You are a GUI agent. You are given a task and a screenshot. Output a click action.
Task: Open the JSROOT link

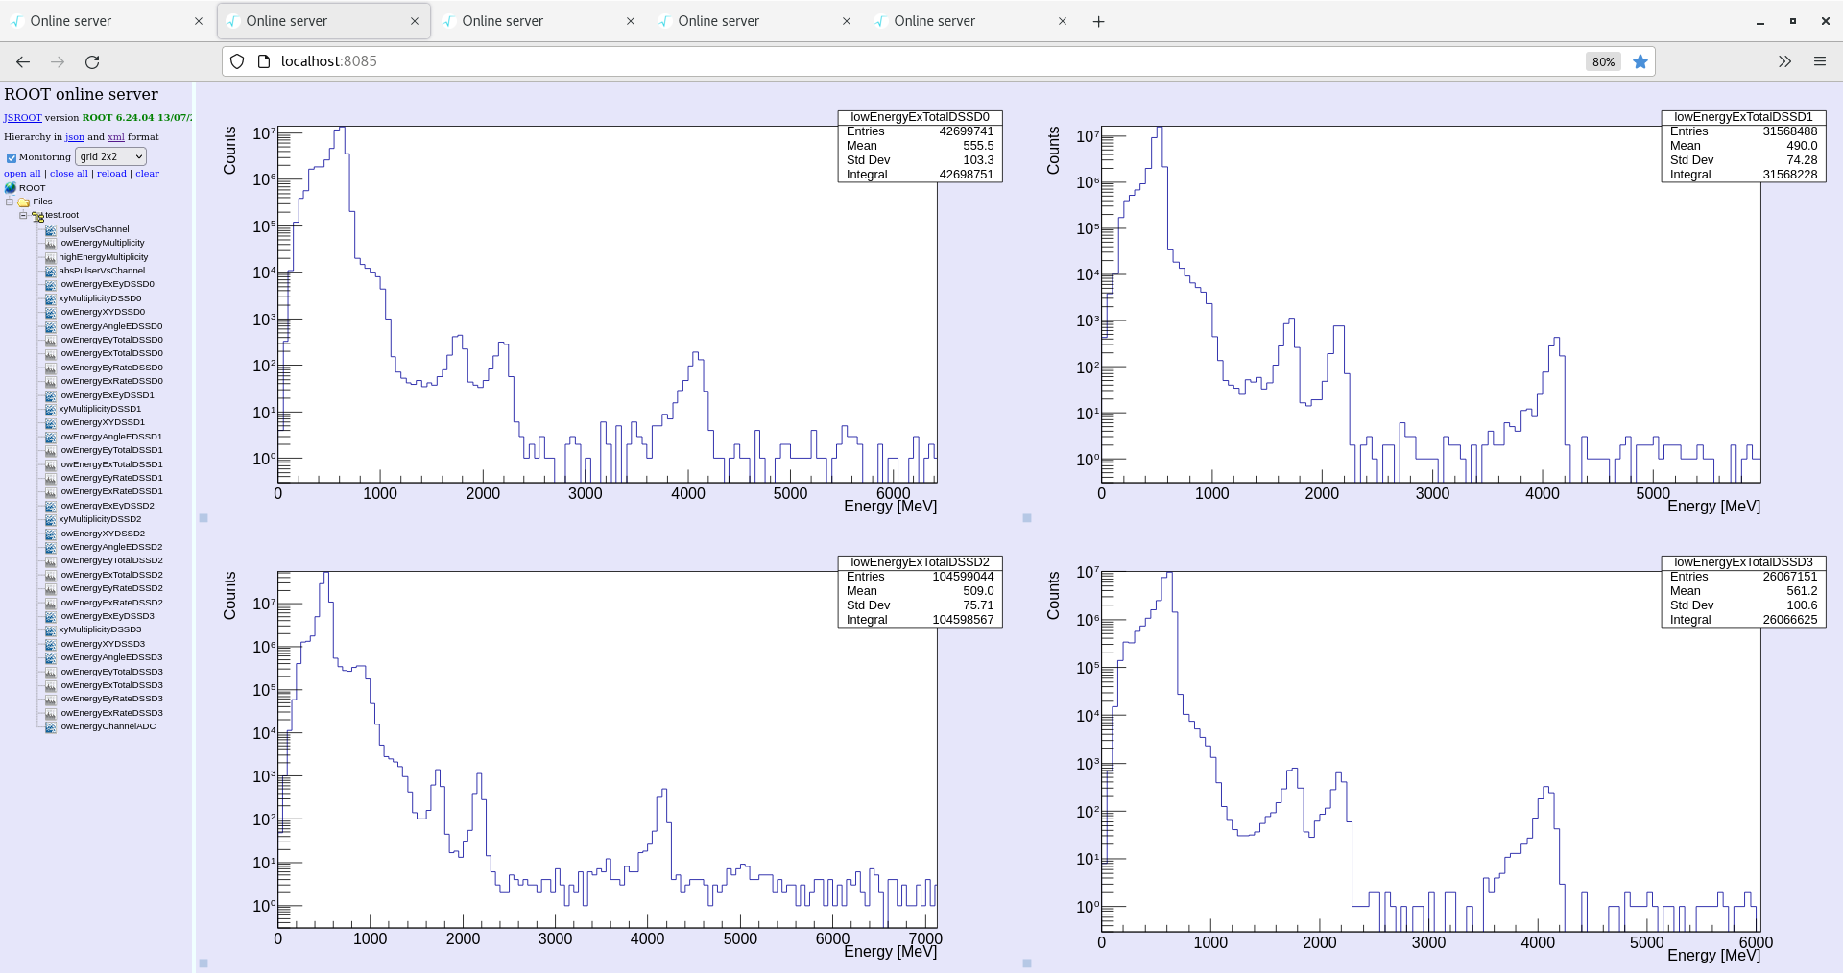22,117
